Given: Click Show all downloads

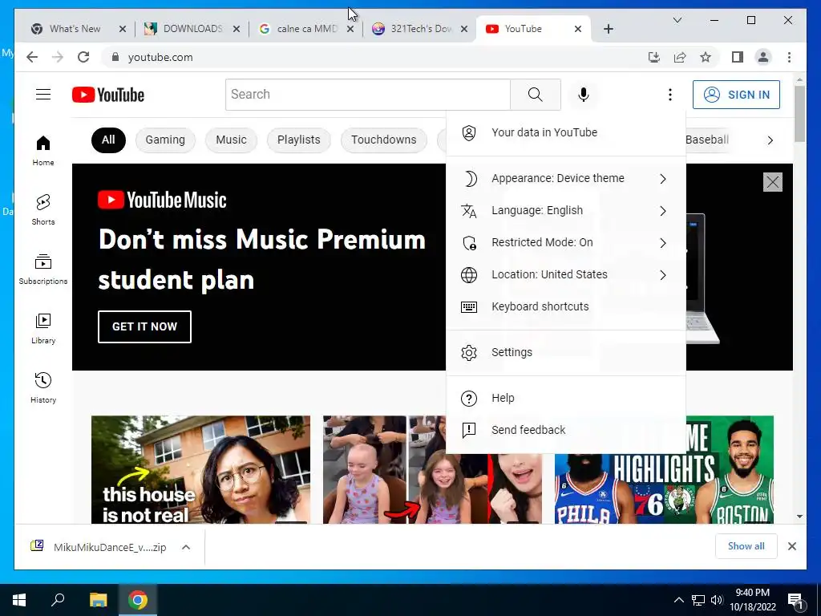Looking at the screenshot, I should (746, 546).
